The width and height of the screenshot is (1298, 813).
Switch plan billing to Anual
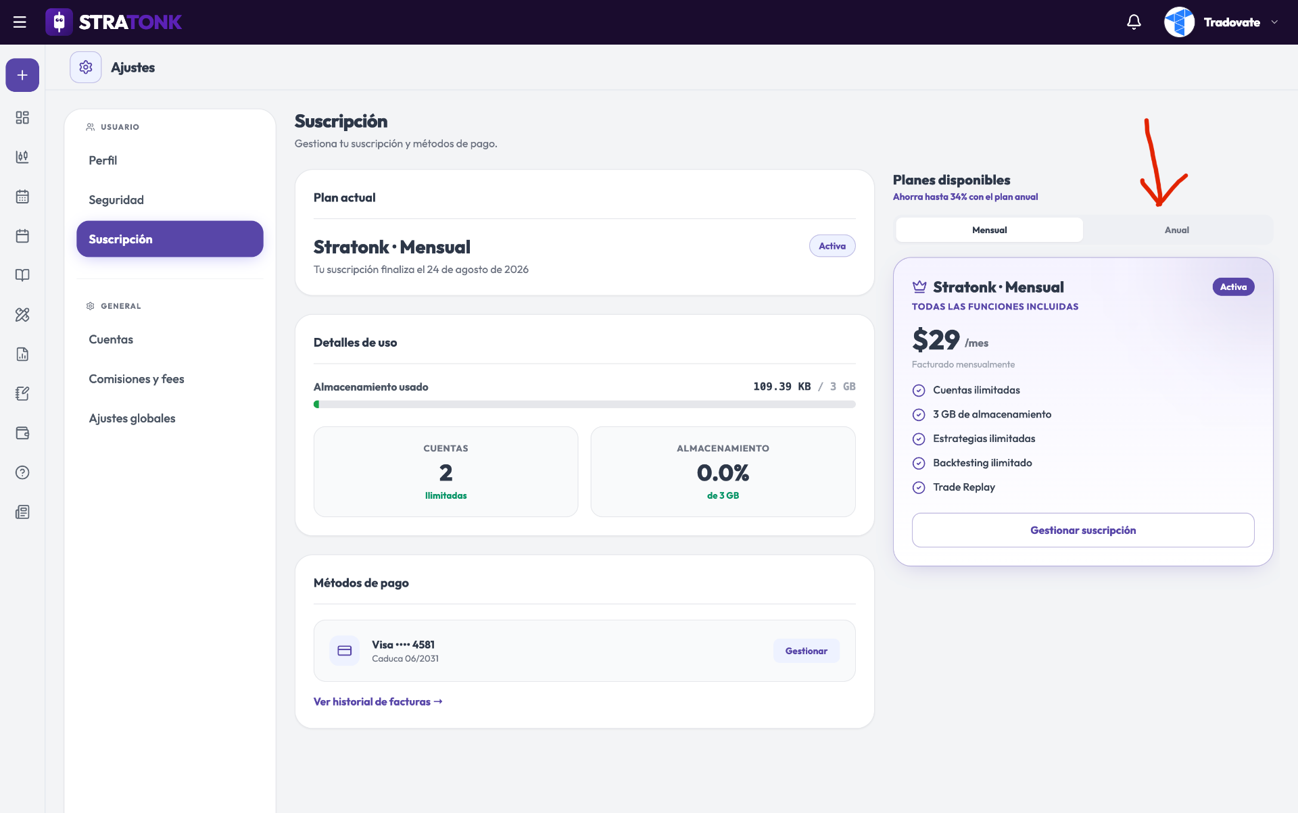1177,230
